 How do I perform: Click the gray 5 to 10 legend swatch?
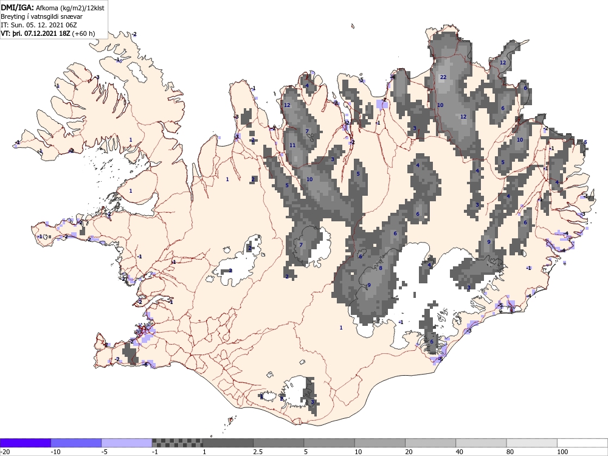click(x=329, y=443)
